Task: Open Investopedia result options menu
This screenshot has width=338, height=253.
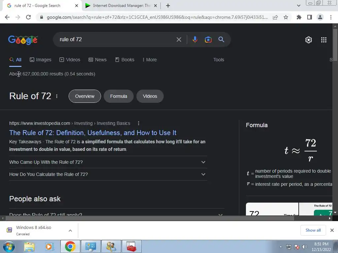Action: pyautogui.click(x=139, y=123)
